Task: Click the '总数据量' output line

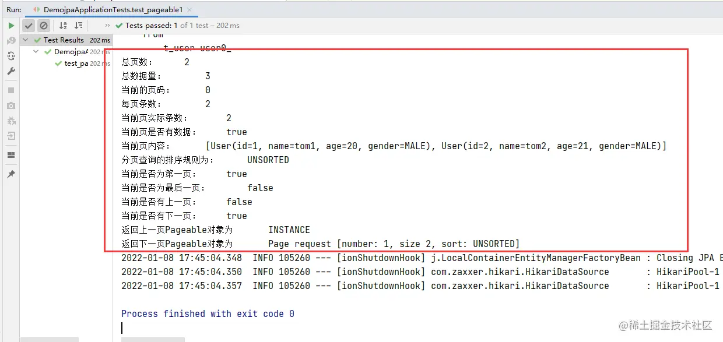Action: [166, 76]
